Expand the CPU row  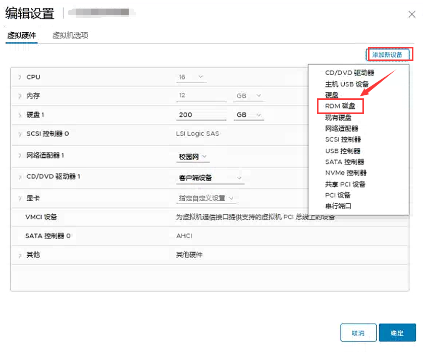(20, 77)
